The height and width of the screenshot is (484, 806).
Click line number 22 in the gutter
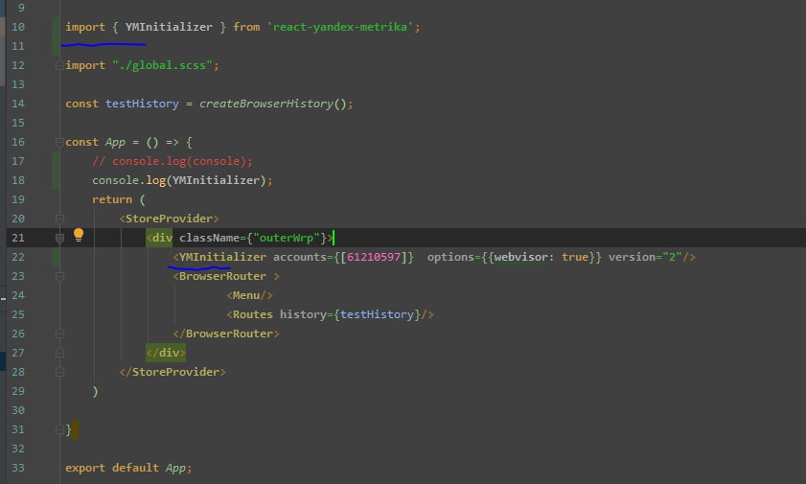18,257
